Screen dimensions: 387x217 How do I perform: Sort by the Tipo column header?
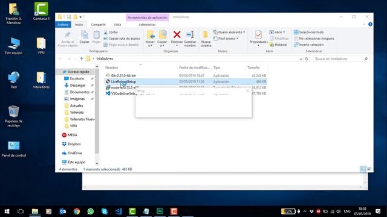click(216, 68)
